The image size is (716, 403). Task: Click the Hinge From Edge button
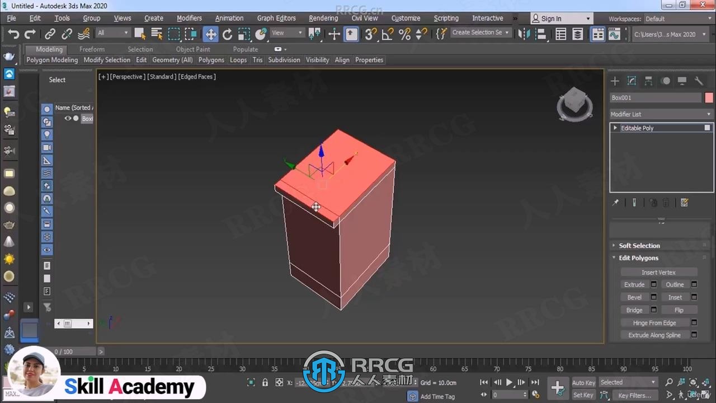(654, 323)
